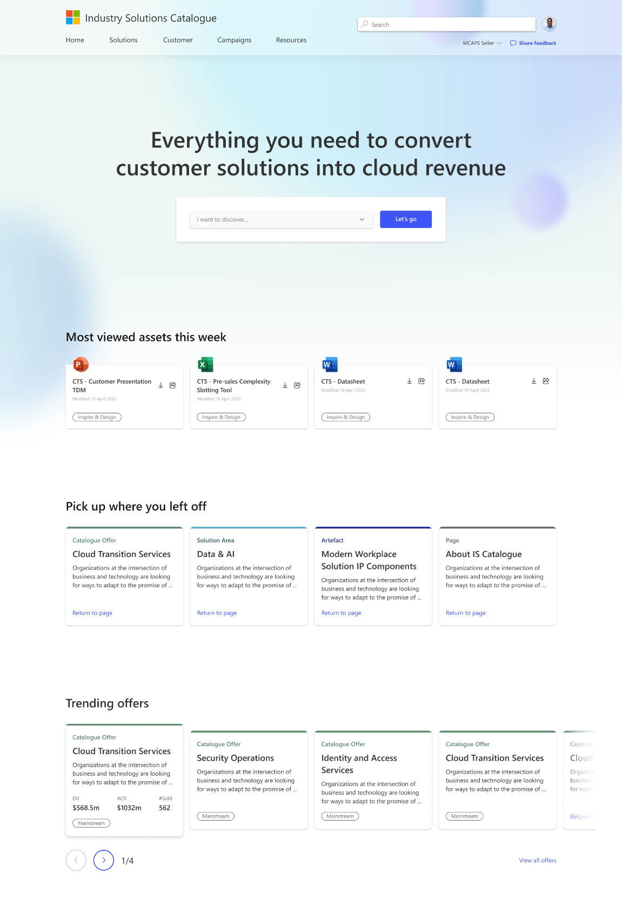The width and height of the screenshot is (622, 920).
Task: Click View all offers link
Action: (x=538, y=860)
